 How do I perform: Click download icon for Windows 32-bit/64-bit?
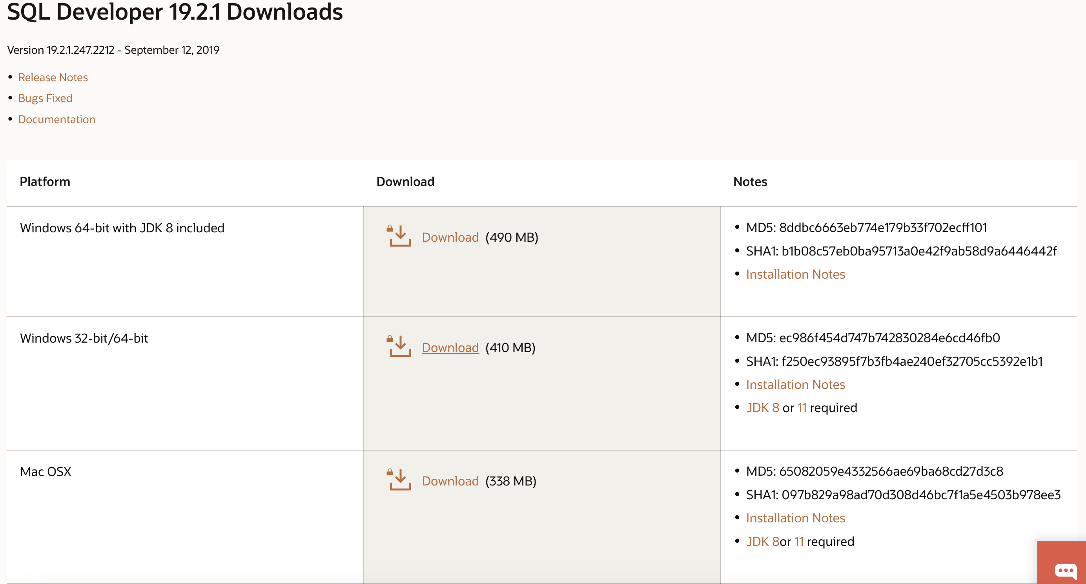tap(399, 347)
